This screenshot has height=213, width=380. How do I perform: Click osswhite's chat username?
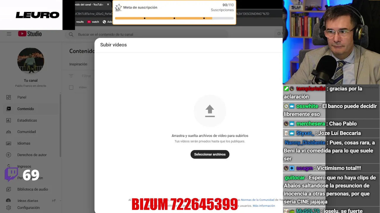coord(307,106)
